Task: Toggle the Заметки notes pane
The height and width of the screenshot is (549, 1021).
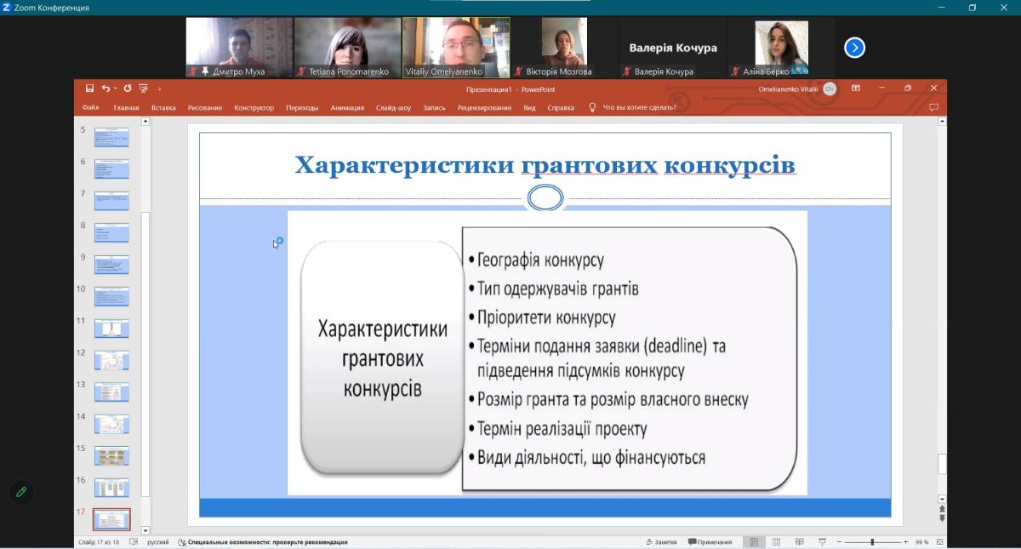Action: [661, 542]
